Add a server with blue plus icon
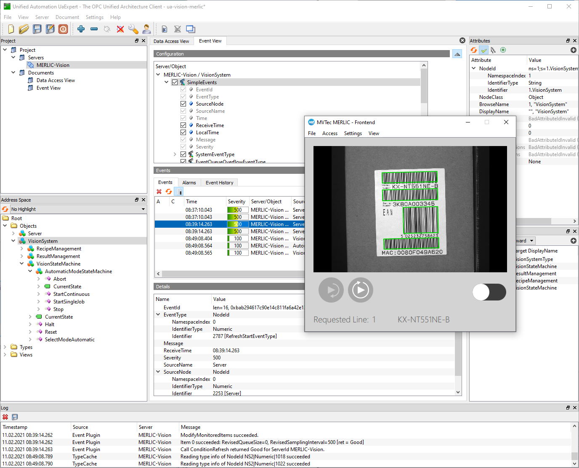The height and width of the screenshot is (468, 579). [x=81, y=29]
